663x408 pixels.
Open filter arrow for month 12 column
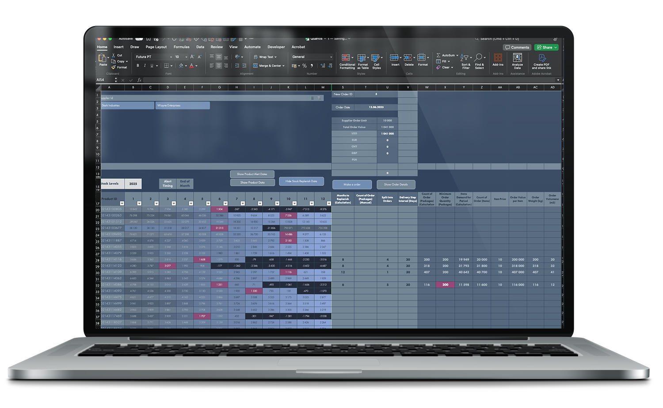click(329, 204)
